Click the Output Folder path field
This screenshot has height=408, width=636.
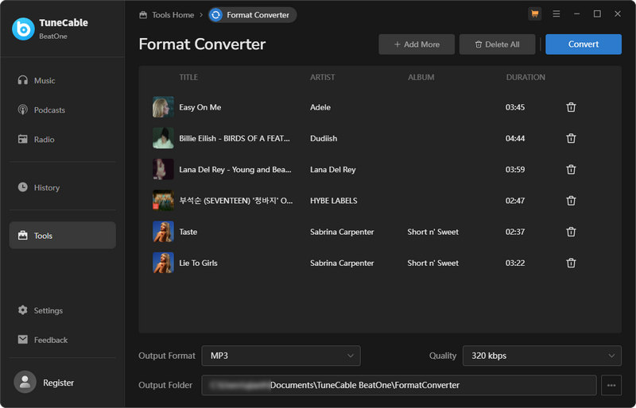coord(399,385)
